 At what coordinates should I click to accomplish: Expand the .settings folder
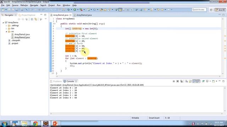coord(6,26)
